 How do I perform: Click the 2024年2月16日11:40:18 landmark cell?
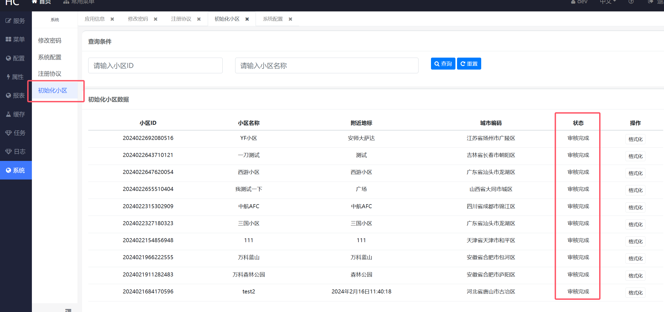click(361, 292)
